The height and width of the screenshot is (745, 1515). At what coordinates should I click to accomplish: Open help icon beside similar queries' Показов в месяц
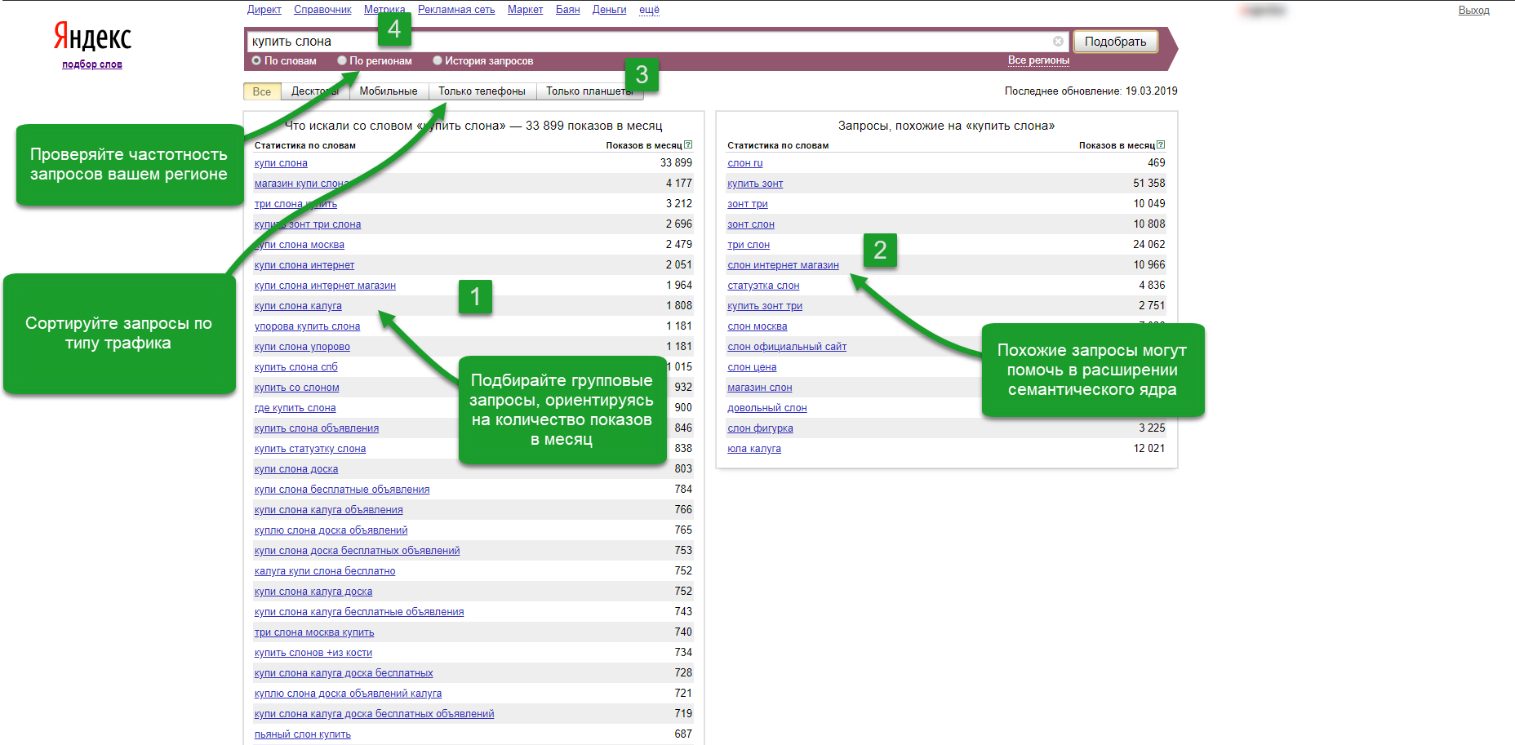(x=1161, y=144)
